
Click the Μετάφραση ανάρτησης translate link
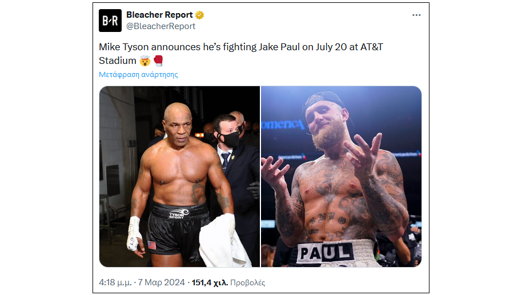[138, 75]
